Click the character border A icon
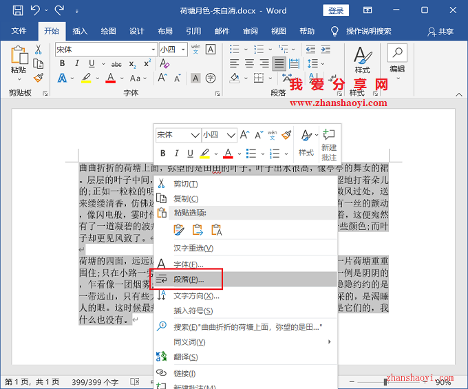The image size is (468, 389). point(211,50)
